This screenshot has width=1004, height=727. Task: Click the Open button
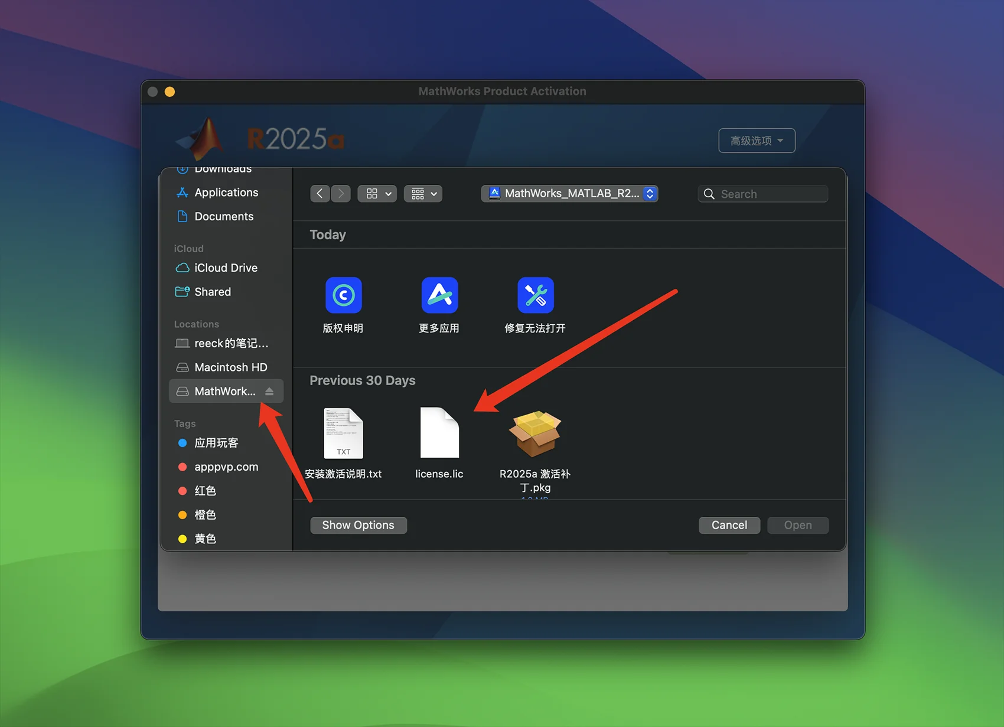click(x=798, y=525)
